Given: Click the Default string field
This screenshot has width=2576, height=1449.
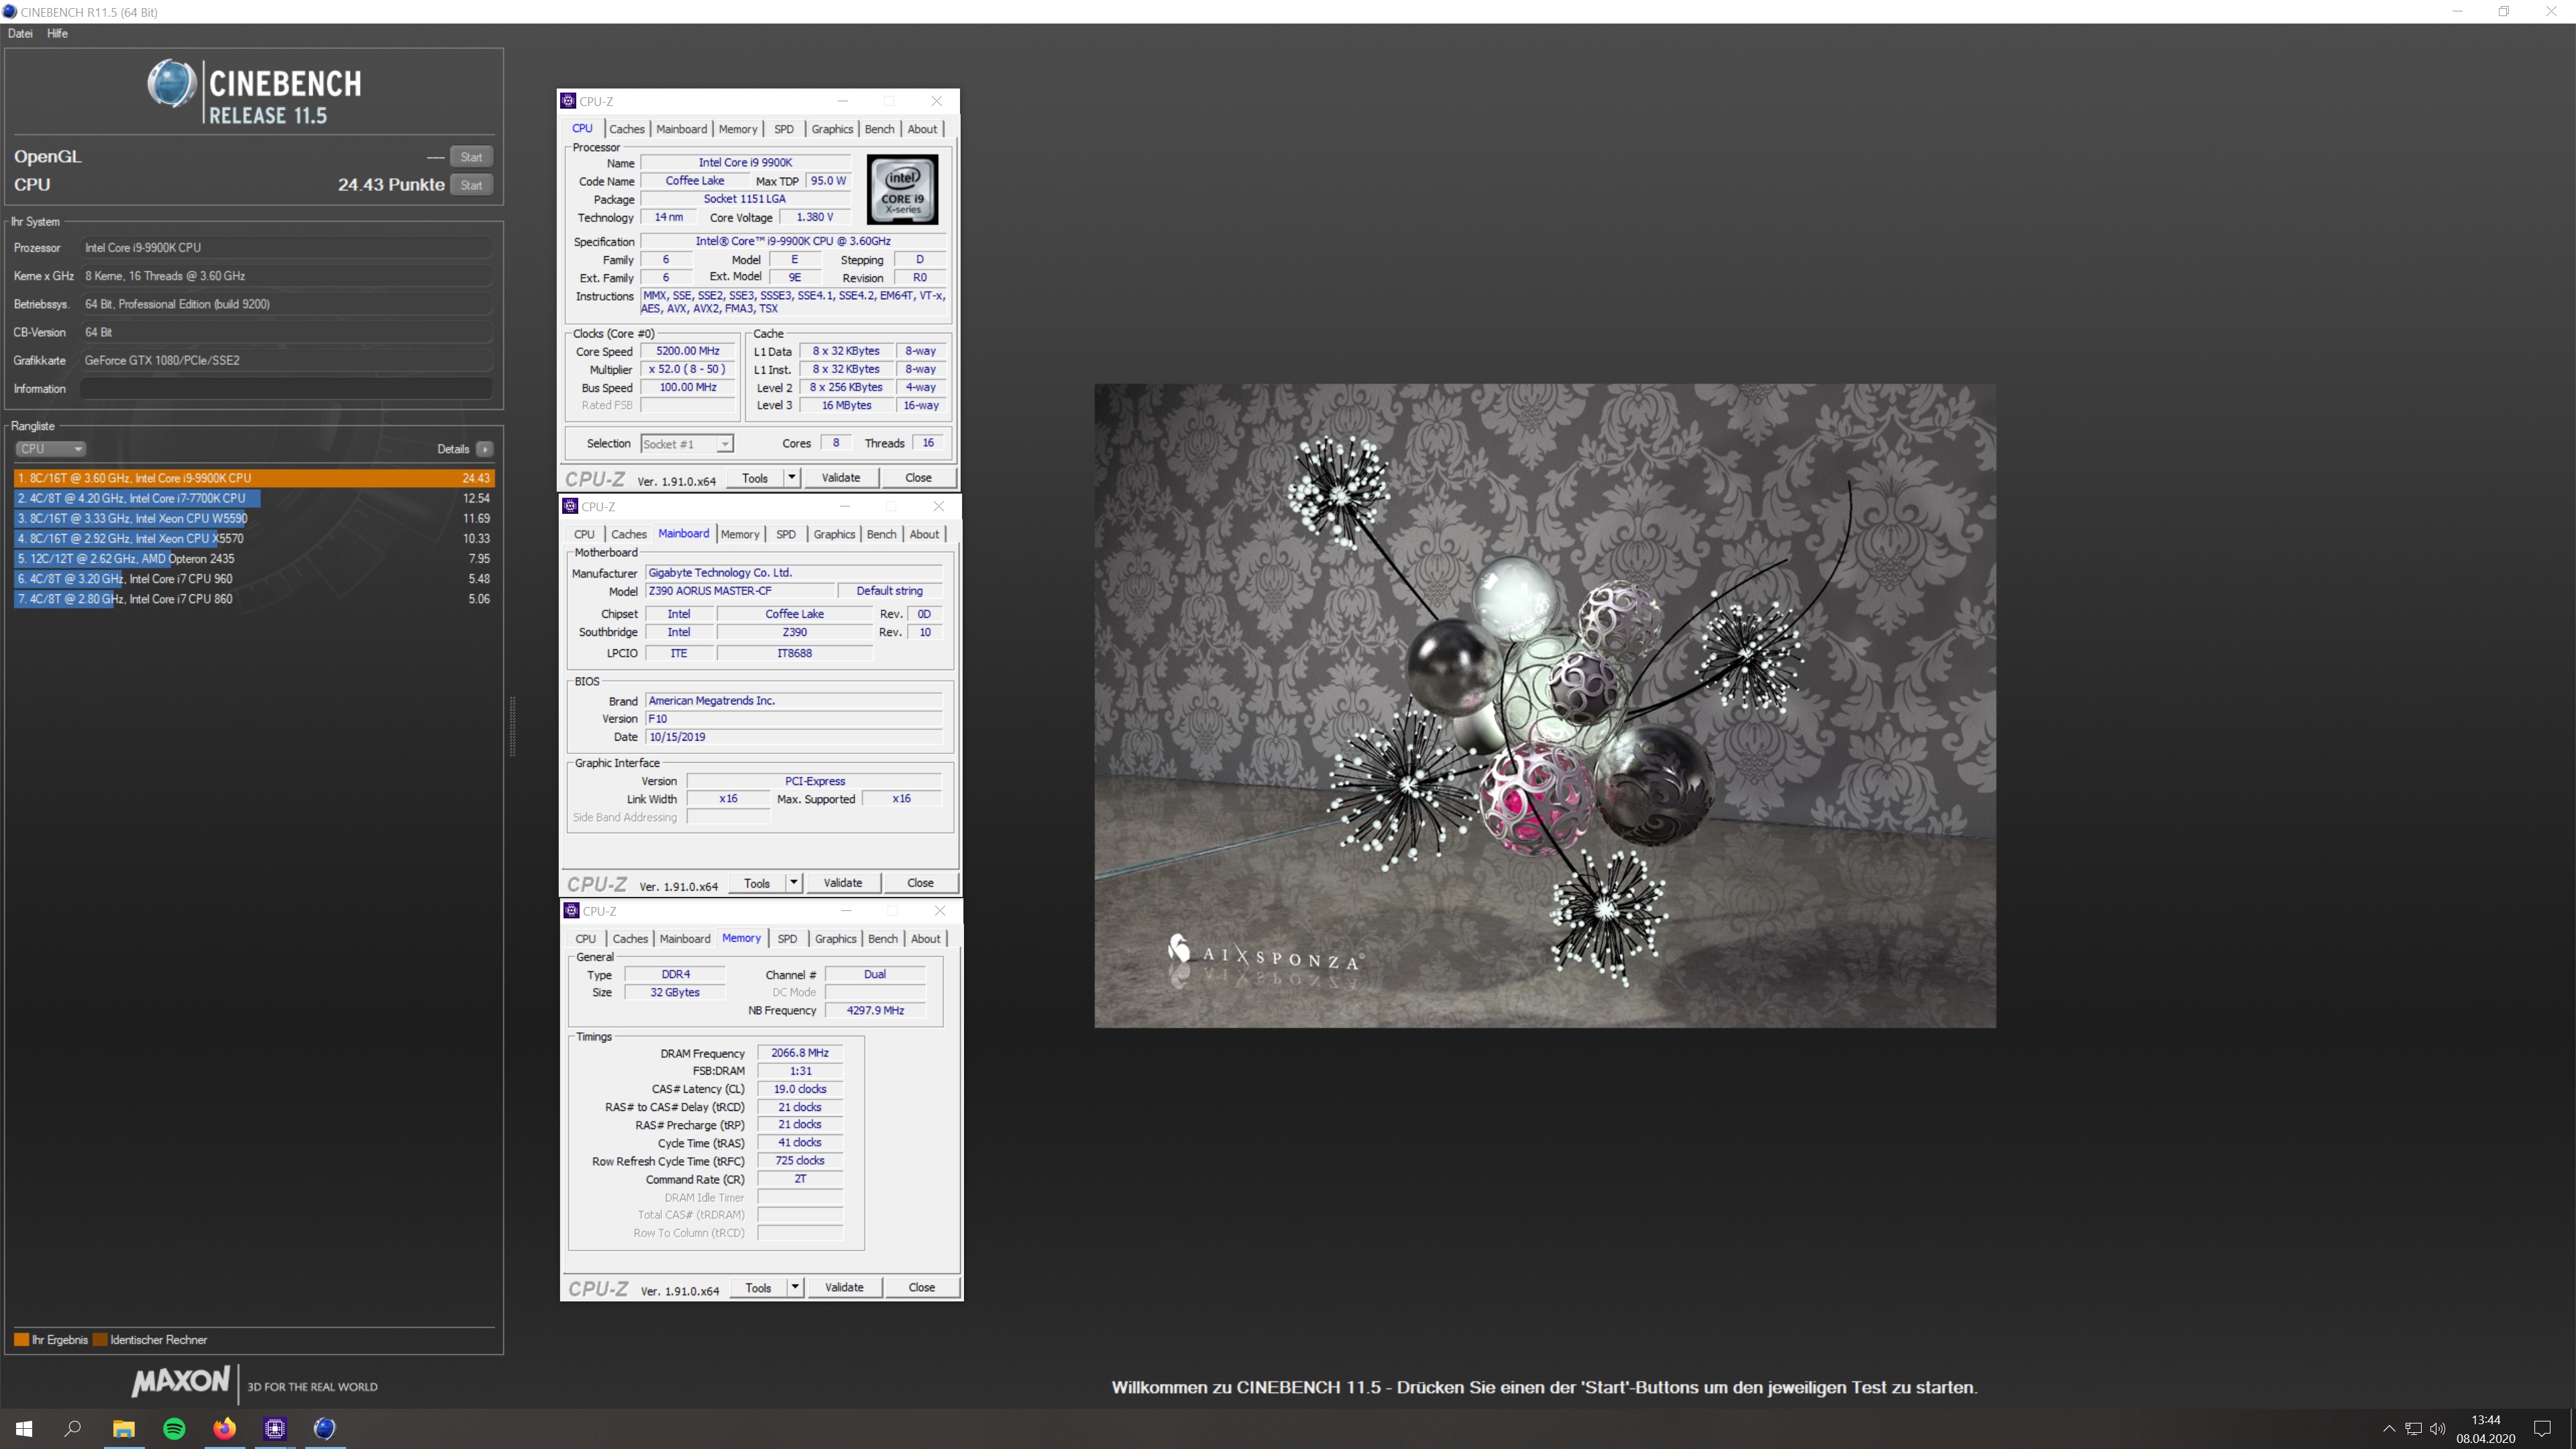Looking at the screenshot, I should pyautogui.click(x=890, y=591).
